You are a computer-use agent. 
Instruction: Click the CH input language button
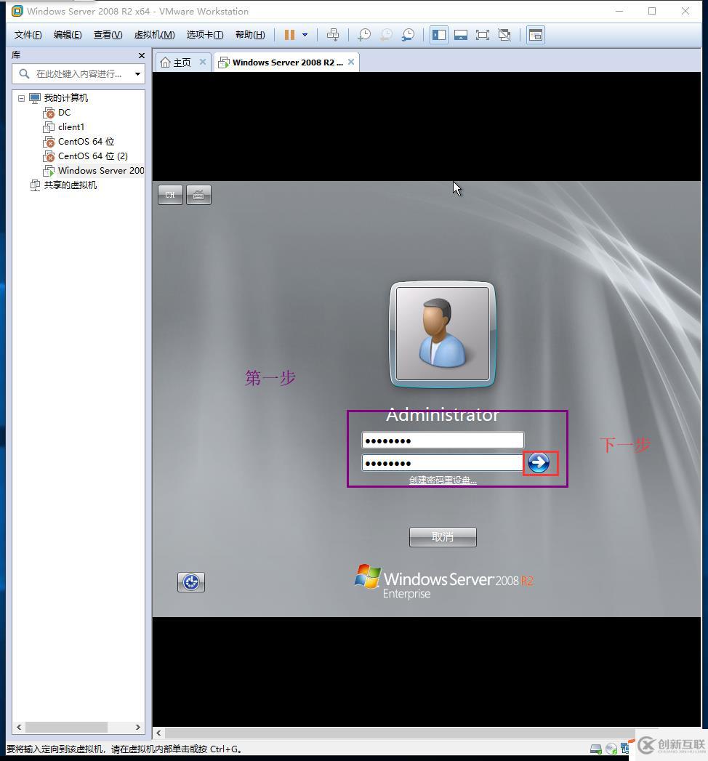[170, 195]
